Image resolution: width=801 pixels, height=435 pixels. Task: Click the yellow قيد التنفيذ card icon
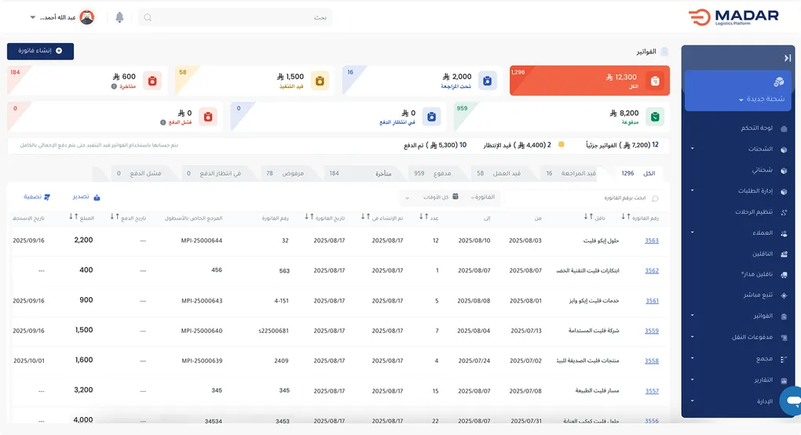(320, 80)
